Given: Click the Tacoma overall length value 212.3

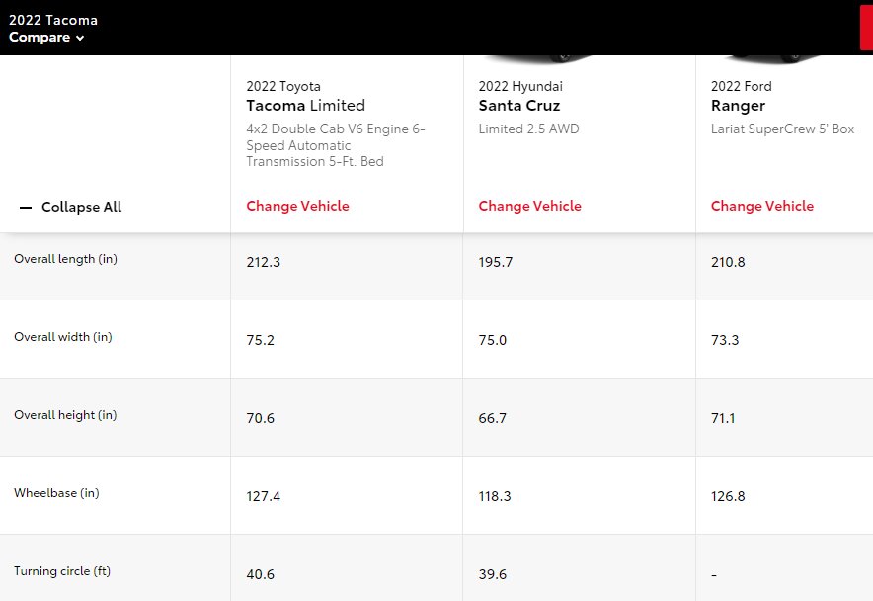Looking at the screenshot, I should 264,262.
